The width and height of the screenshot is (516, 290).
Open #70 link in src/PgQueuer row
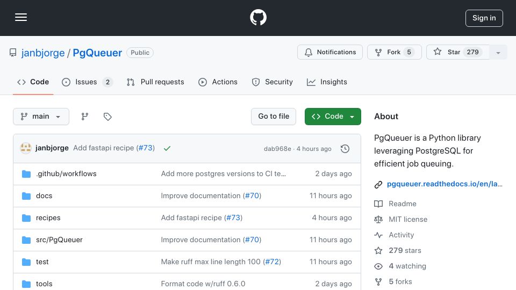252,240
